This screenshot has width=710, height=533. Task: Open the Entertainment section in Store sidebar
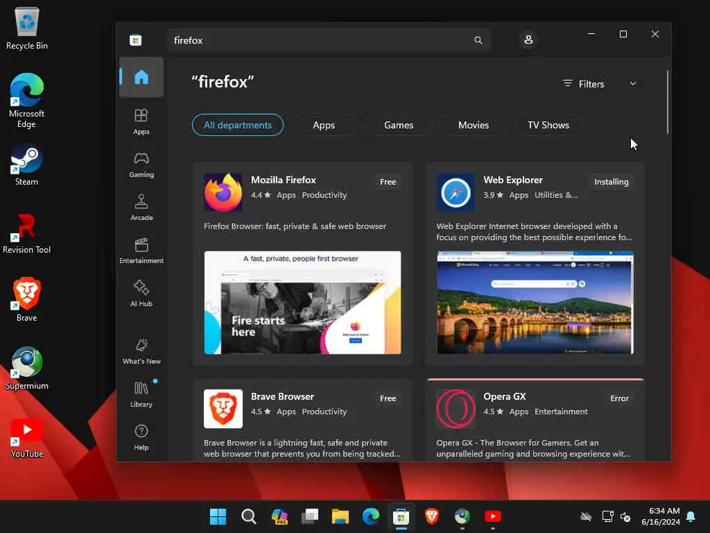(141, 251)
